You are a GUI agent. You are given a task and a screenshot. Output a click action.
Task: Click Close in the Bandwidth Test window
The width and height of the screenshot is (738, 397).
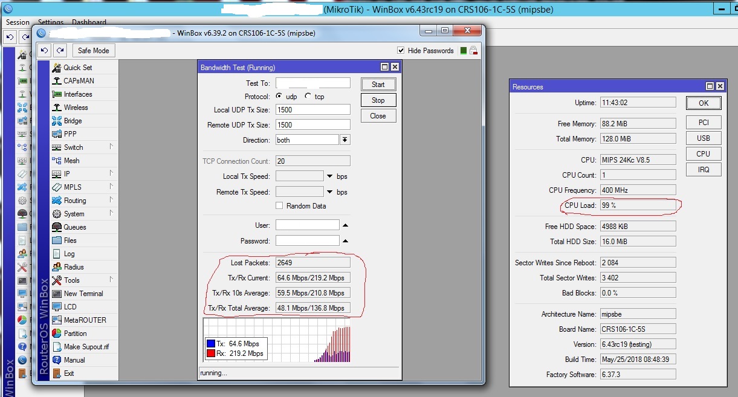(x=378, y=116)
